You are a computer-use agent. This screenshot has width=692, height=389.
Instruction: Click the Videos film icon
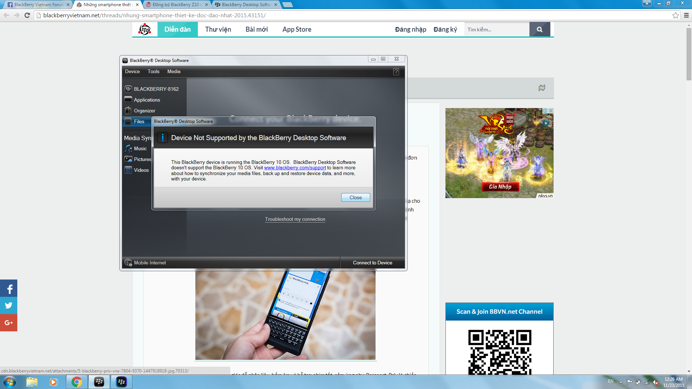[128, 170]
